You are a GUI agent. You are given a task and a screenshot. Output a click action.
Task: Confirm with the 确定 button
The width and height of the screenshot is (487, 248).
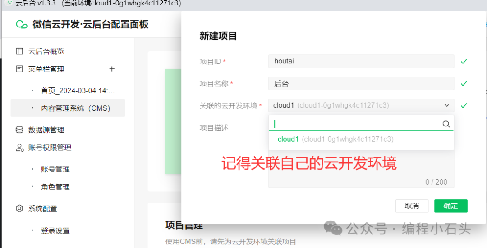tap(450, 206)
